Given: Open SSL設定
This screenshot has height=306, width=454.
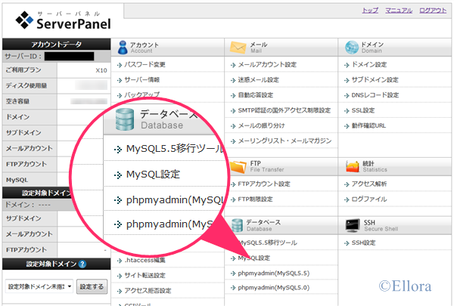Looking at the screenshot, I should 362,110.
